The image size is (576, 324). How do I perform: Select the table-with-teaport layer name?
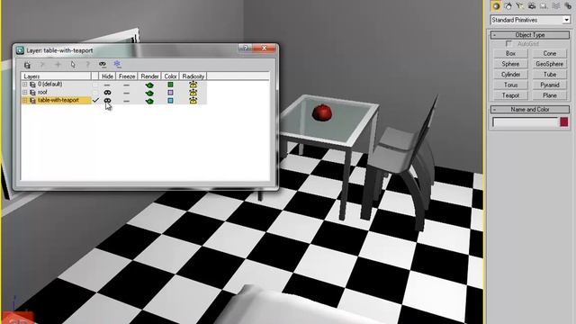(58, 100)
